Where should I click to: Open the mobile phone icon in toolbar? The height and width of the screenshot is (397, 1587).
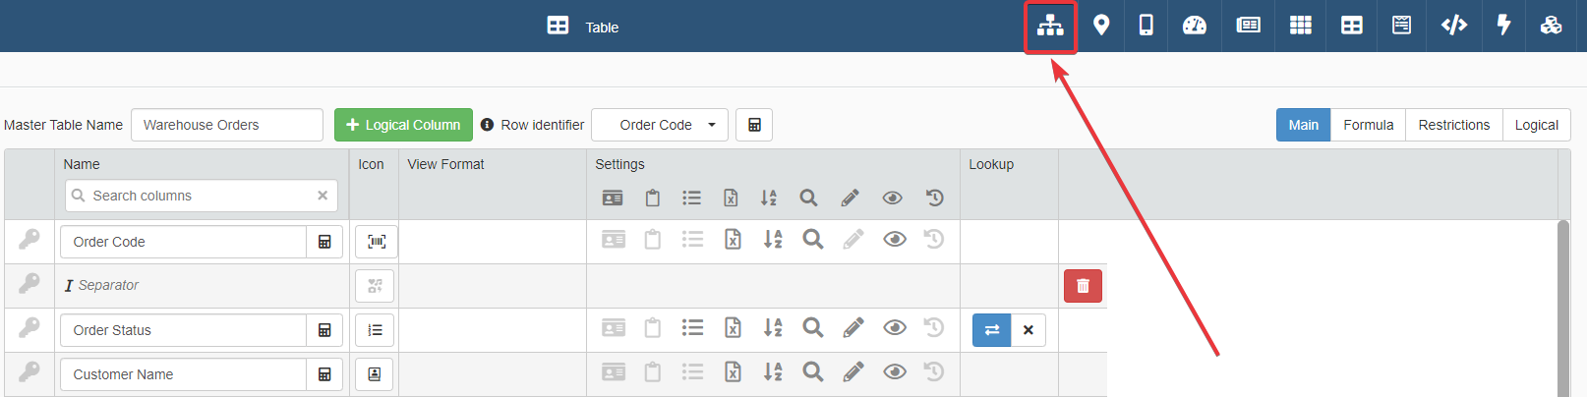1146,26
